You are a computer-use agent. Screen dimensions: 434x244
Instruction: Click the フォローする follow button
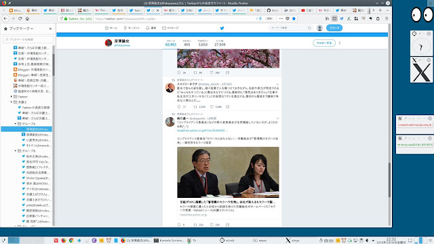[x=324, y=43]
